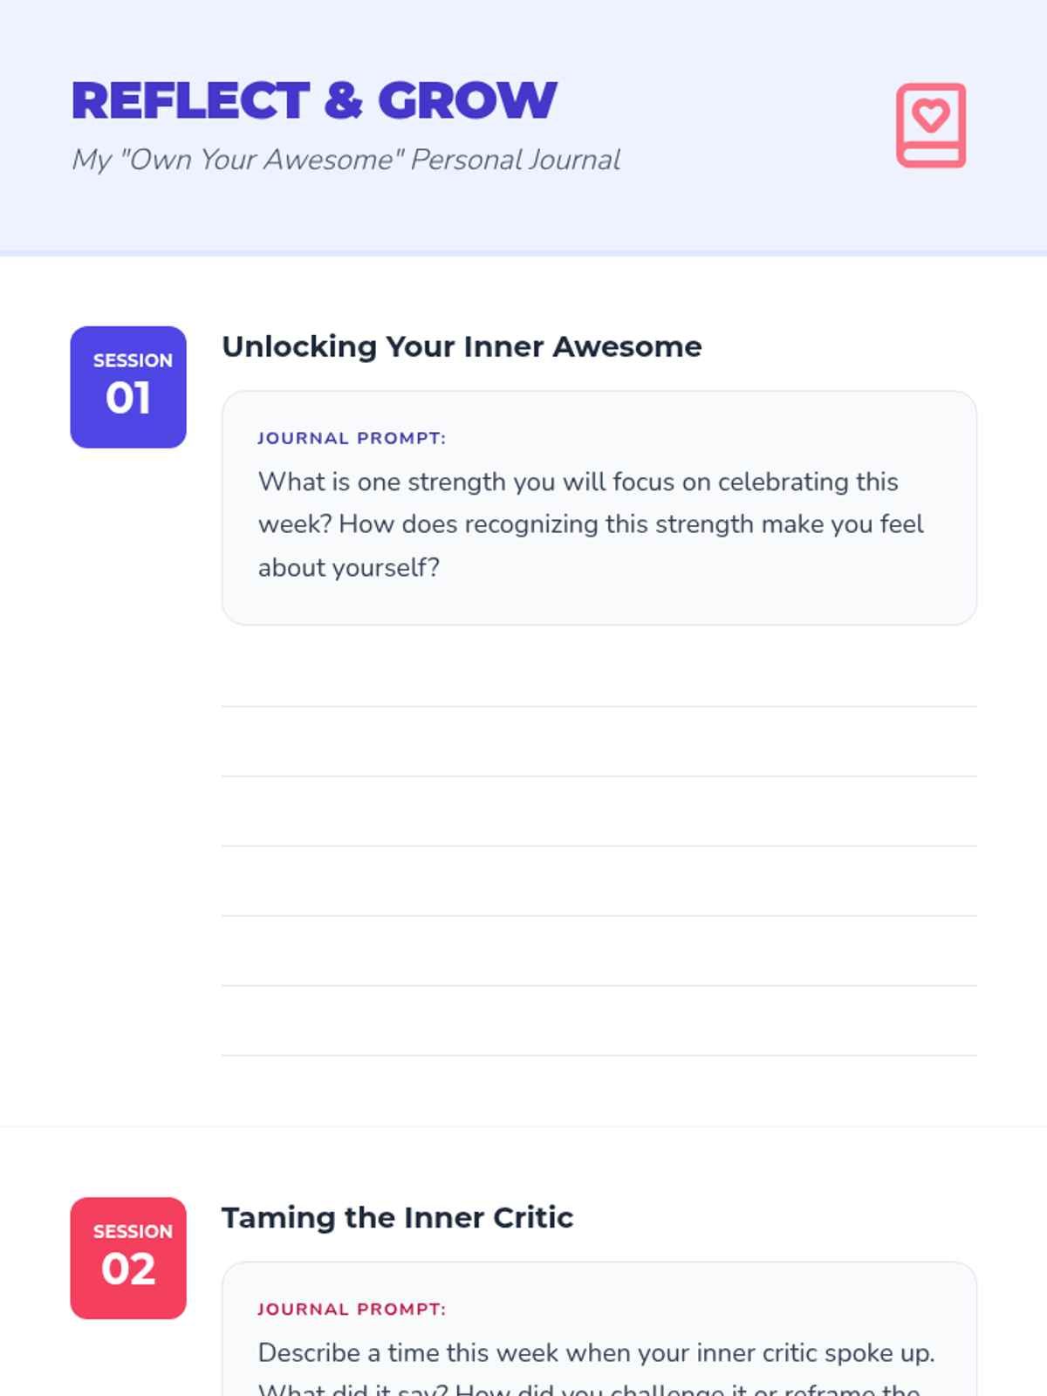Open the "Unlocking Your Inner Awesome" heading

click(462, 346)
